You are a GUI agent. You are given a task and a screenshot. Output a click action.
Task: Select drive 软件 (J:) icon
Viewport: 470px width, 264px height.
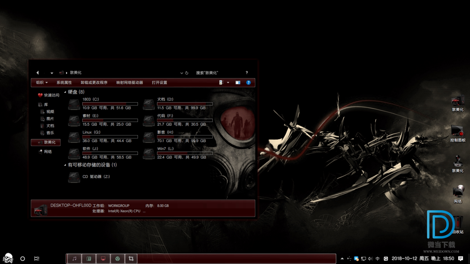click(74, 154)
